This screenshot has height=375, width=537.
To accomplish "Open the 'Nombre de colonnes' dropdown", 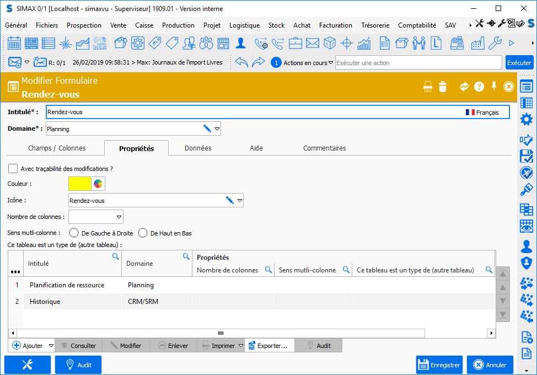I will [119, 217].
